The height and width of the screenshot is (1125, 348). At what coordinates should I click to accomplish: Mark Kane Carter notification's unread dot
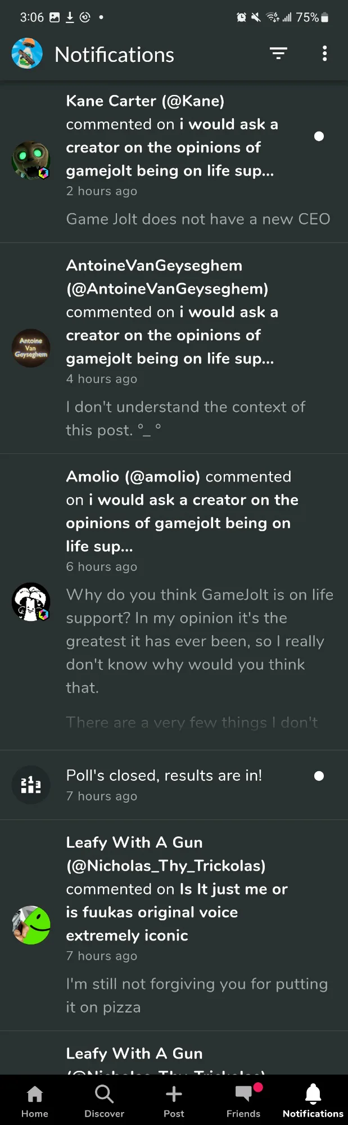319,136
